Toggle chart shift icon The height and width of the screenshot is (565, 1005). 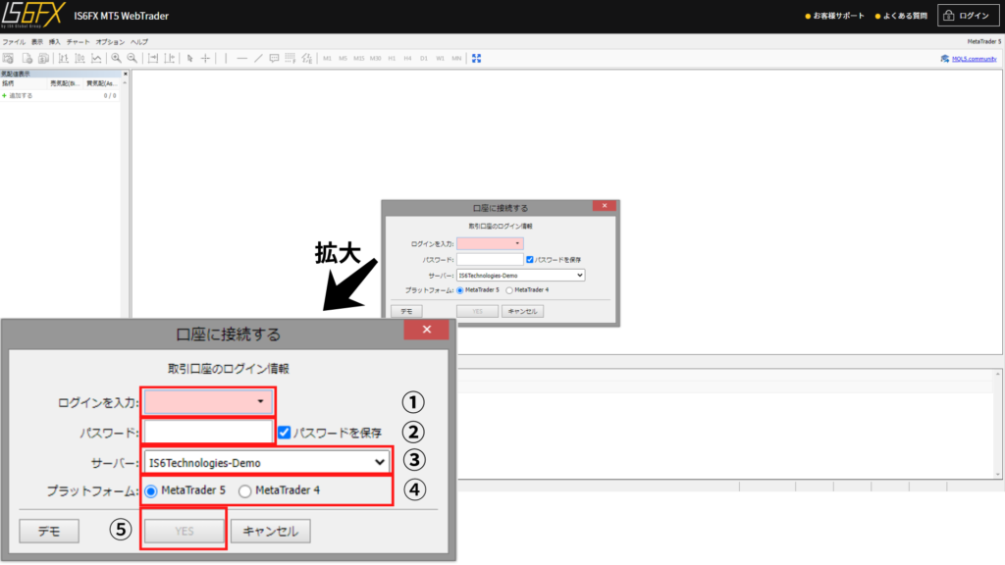point(169,58)
